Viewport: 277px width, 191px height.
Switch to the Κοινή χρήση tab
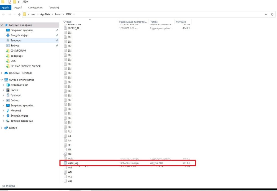click(35, 8)
